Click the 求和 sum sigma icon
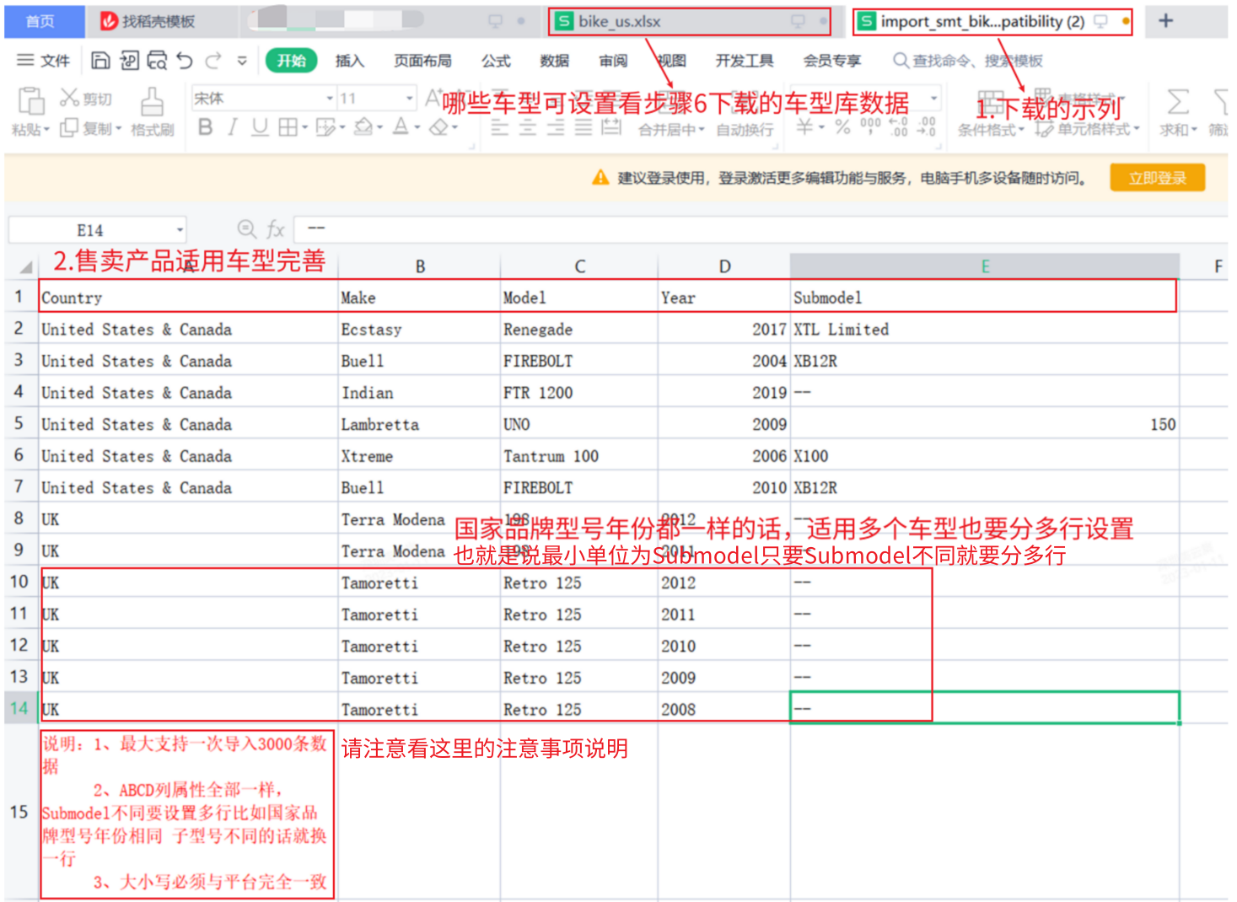Image resolution: width=1237 pixels, height=902 pixels. (x=1178, y=102)
